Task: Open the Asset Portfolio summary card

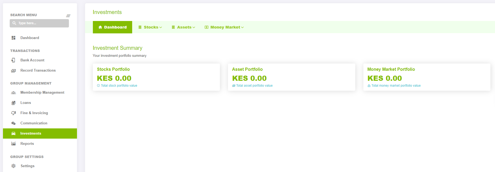Action: [292, 77]
